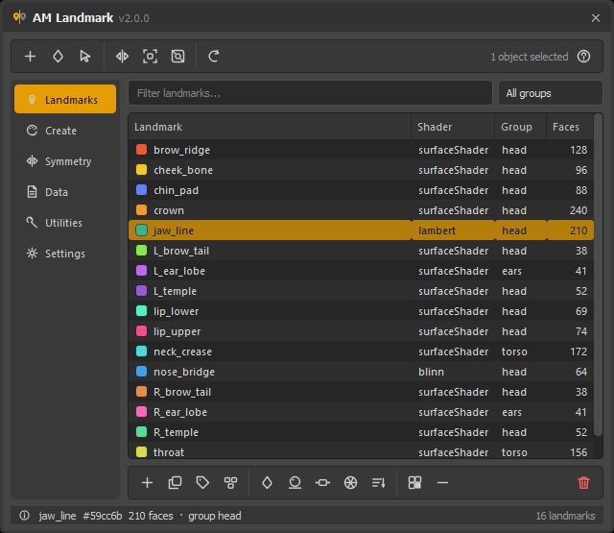Click the plus icon in bottom toolbar
This screenshot has height=533, width=614.
147,482
